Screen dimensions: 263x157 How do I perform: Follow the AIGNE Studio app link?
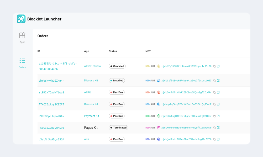pyautogui.click(x=92, y=66)
